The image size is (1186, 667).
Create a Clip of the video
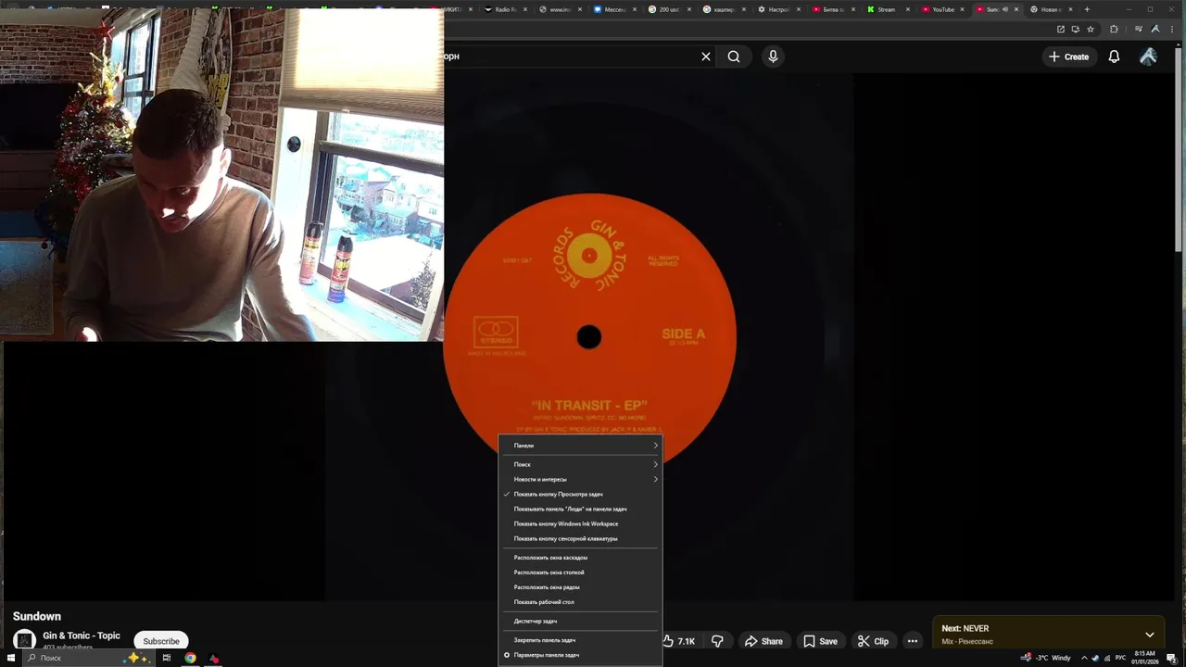tap(873, 641)
